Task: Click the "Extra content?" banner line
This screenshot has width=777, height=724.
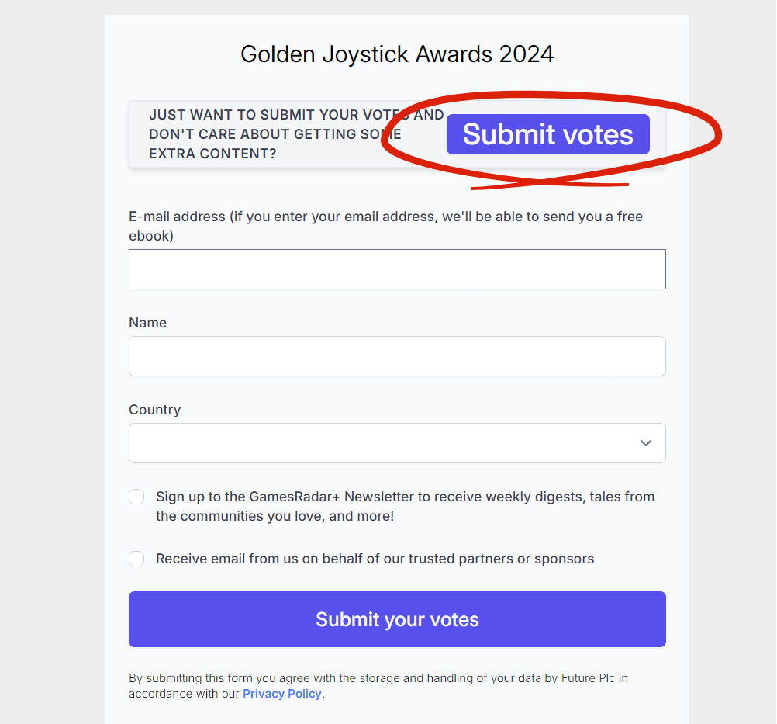Action: pyautogui.click(x=212, y=153)
